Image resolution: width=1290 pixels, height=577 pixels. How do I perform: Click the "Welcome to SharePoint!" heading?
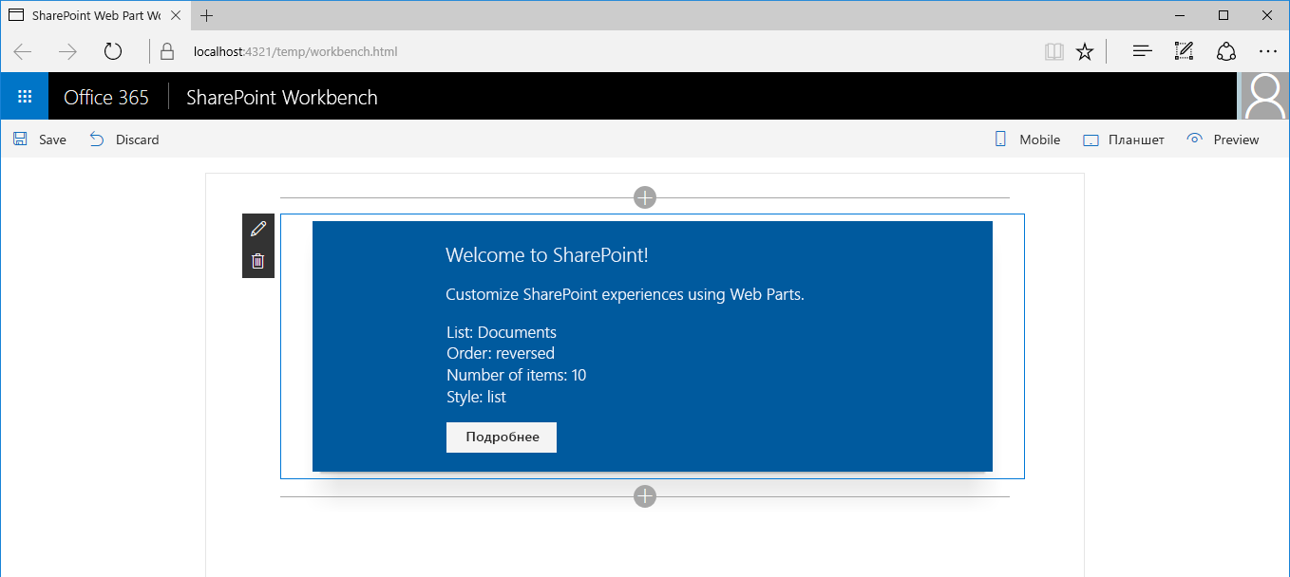(547, 254)
